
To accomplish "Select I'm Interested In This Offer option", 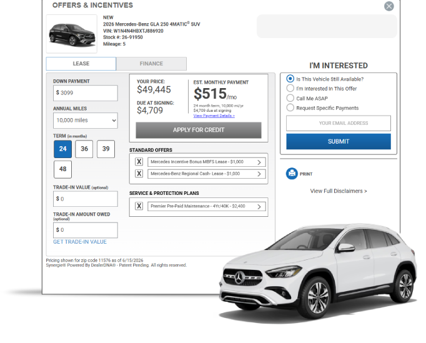I will point(290,88).
